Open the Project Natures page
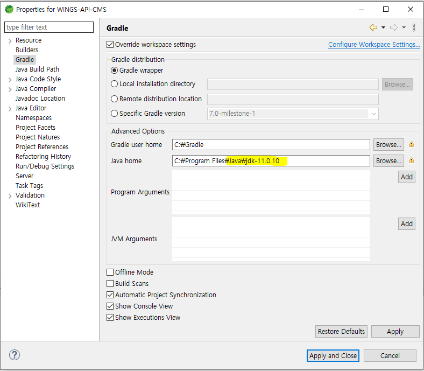The height and width of the screenshot is (371, 424). (38, 137)
